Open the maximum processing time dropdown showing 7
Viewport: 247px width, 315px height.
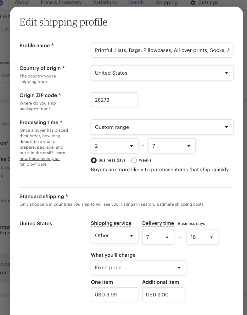(x=172, y=146)
